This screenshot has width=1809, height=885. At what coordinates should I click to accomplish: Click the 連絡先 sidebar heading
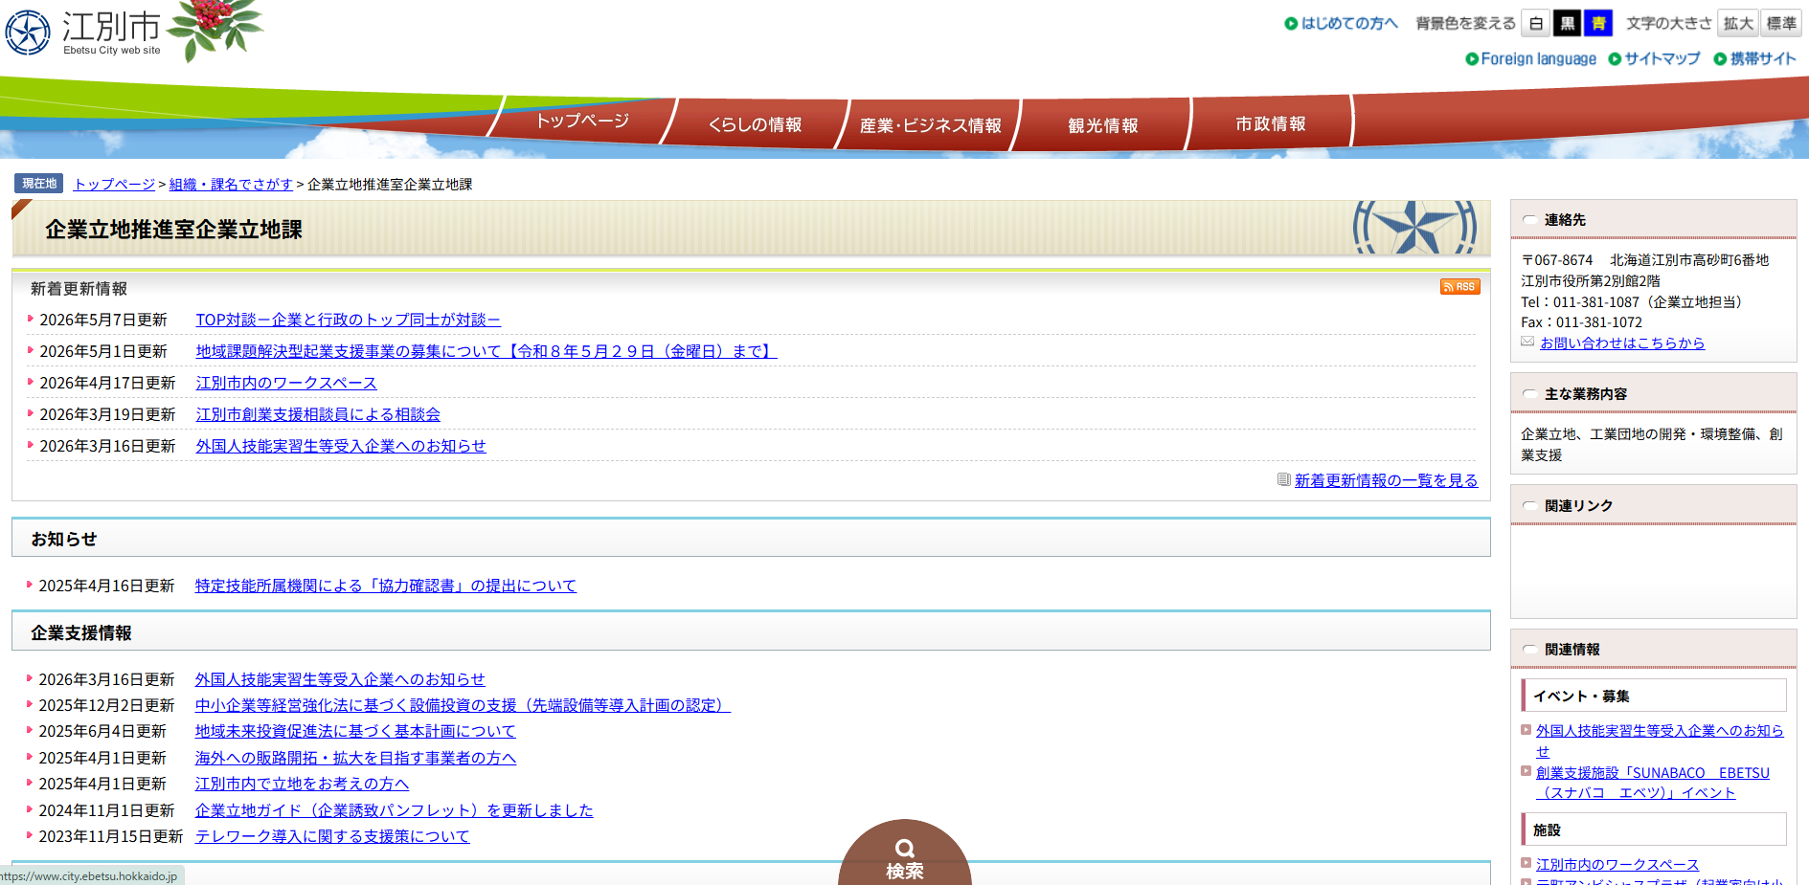tap(1565, 220)
